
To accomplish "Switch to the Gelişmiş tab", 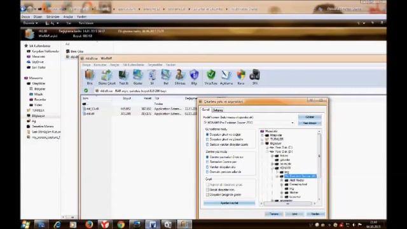I will click(x=217, y=110).
